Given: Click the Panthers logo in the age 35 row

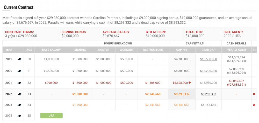Looking at the screenshot, I should pyautogui.click(x=19, y=116).
